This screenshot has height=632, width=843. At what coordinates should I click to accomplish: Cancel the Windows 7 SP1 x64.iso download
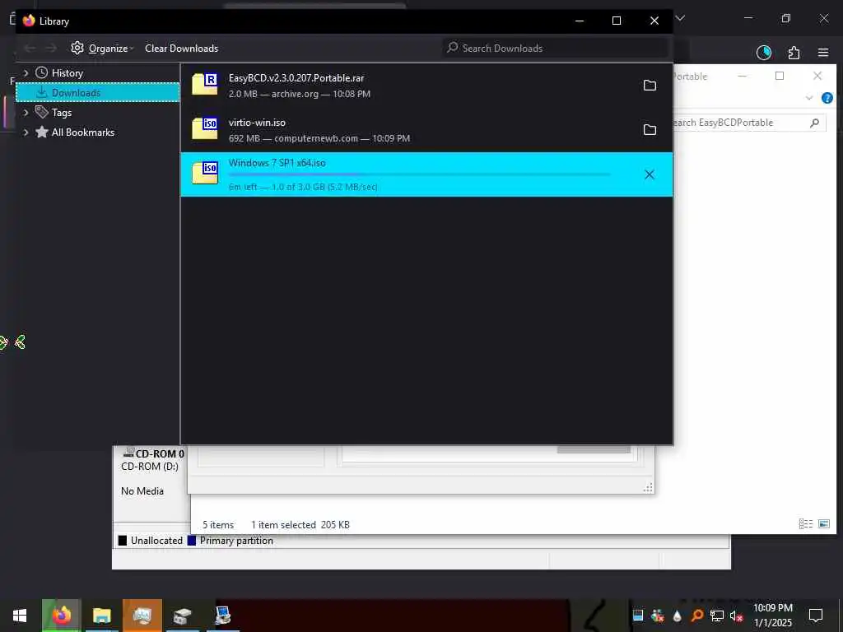click(x=650, y=174)
